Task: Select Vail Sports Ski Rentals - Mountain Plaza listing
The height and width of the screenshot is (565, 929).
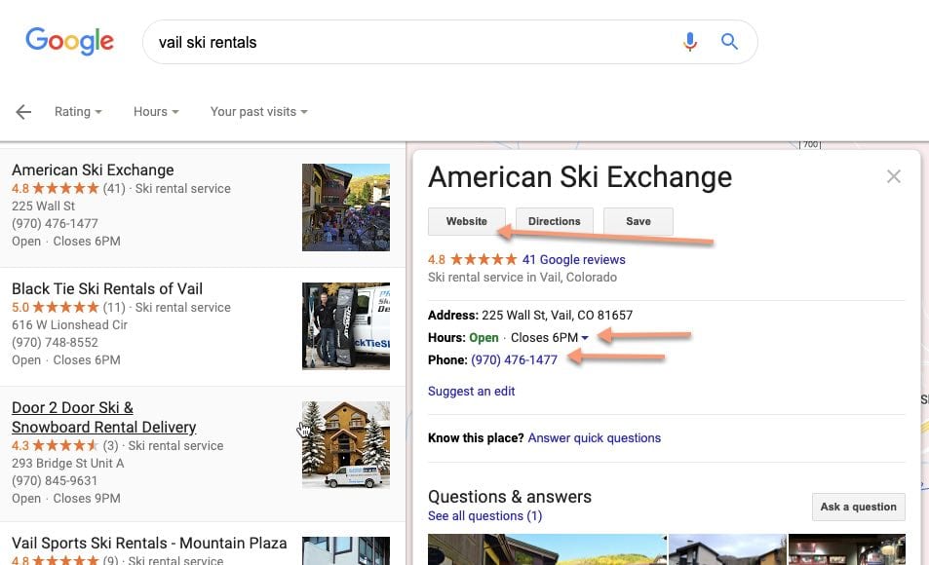Action: tap(149, 544)
